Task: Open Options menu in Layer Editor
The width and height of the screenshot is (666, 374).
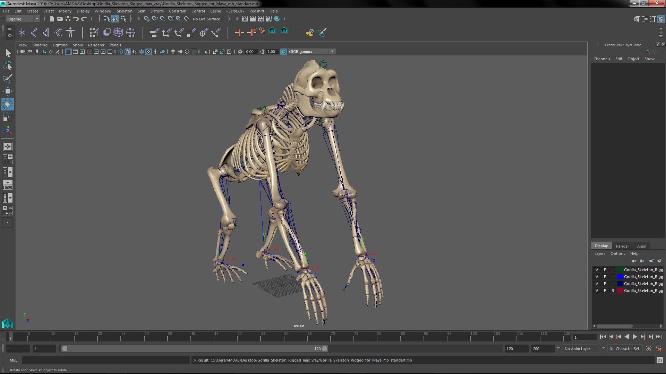Action: tap(617, 253)
